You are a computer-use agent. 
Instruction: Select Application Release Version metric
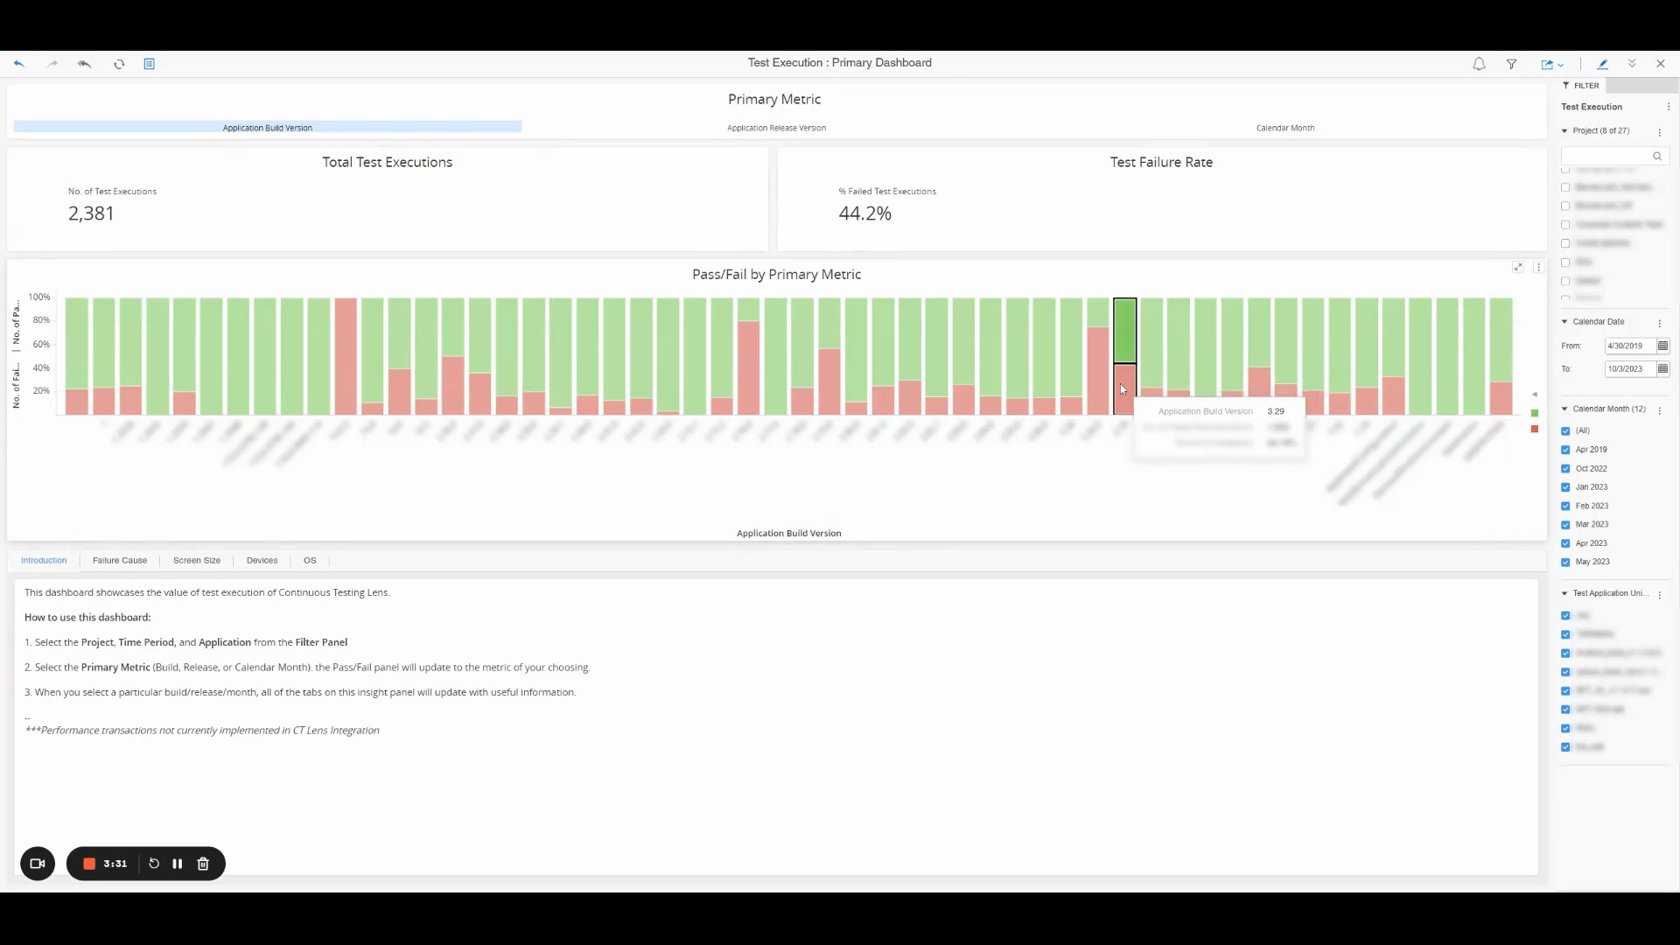776,128
